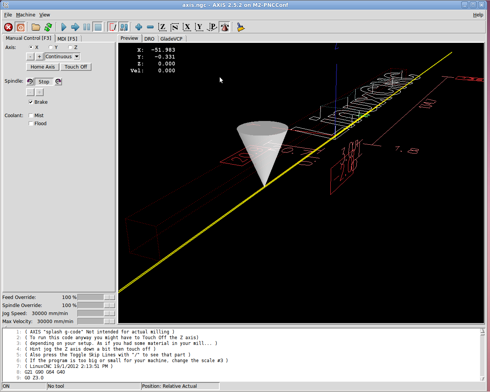
Task: Open a G-code file via folder icon
Action: click(36, 27)
